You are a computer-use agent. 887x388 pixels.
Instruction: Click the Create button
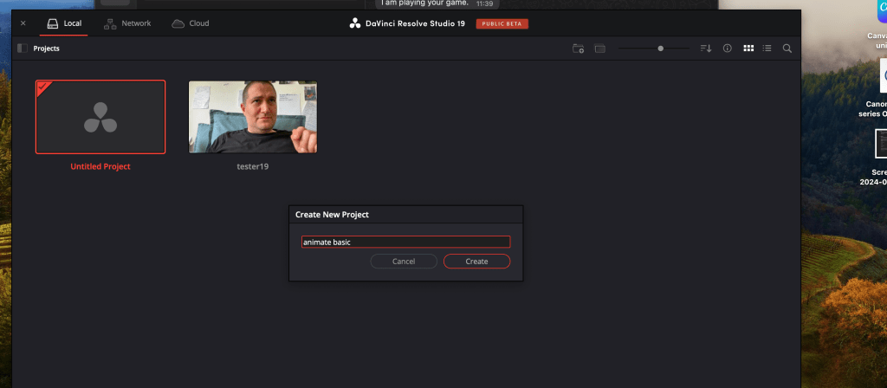pos(477,262)
